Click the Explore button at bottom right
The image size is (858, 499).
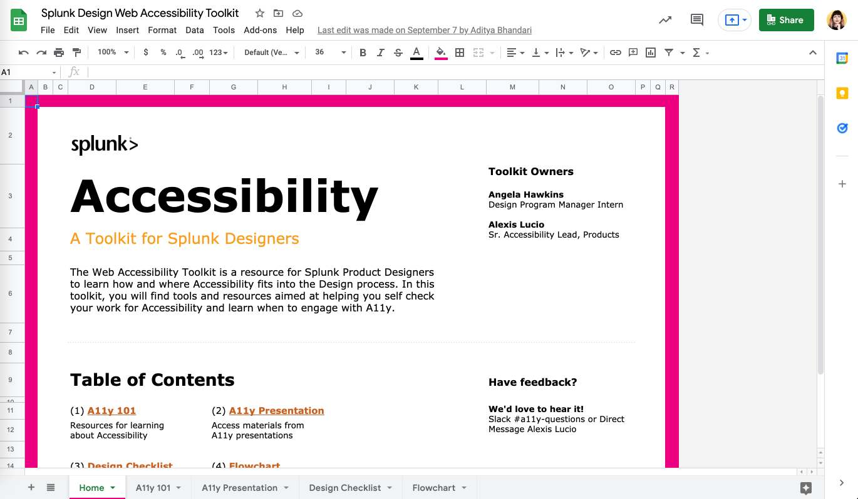pyautogui.click(x=806, y=488)
